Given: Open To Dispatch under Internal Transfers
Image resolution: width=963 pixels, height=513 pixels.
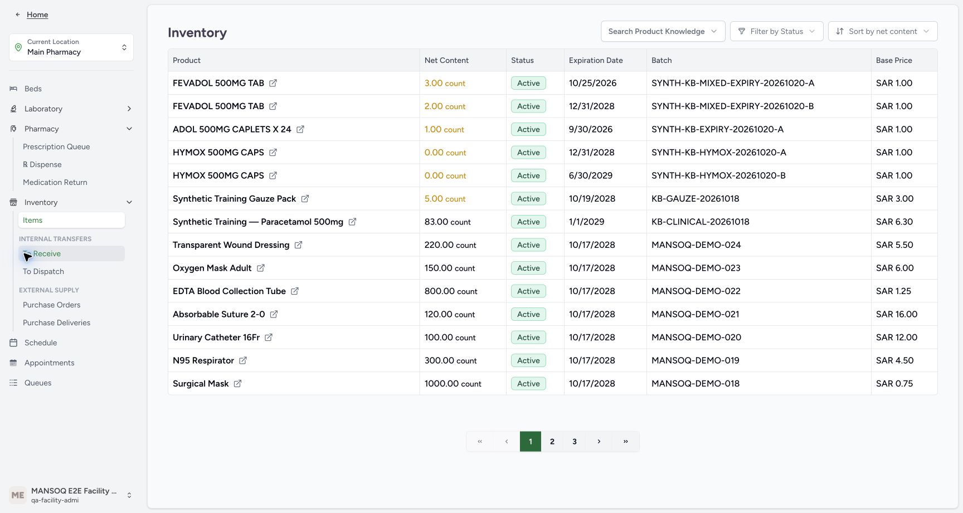Looking at the screenshot, I should pos(43,271).
